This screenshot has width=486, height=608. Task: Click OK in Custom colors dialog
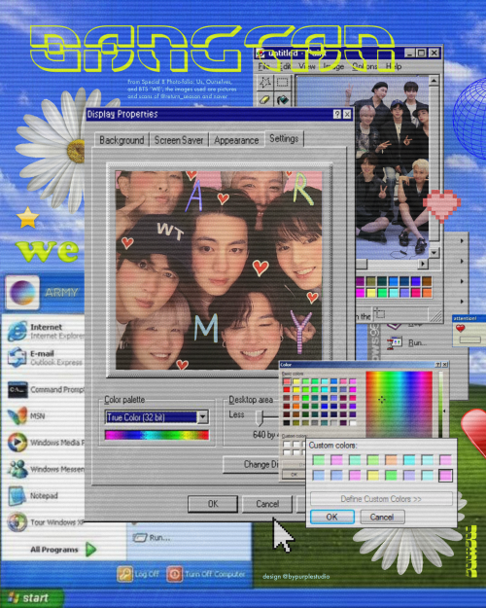point(332,517)
